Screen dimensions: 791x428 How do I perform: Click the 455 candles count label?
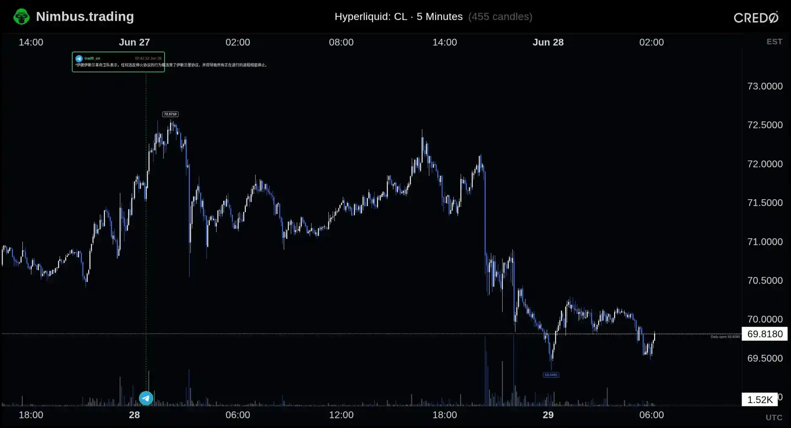pyautogui.click(x=500, y=16)
